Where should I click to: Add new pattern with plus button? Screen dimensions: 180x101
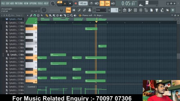[120, 10]
